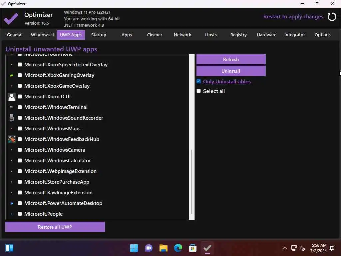Mark Microsoft.WindowsTerminal for uninstall

20,107
